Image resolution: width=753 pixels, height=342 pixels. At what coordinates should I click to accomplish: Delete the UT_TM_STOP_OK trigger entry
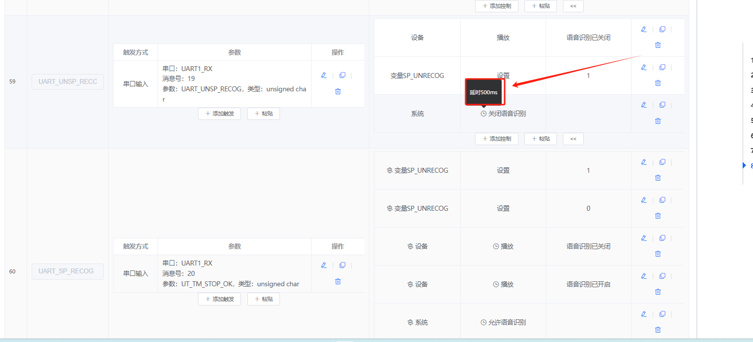(x=338, y=281)
